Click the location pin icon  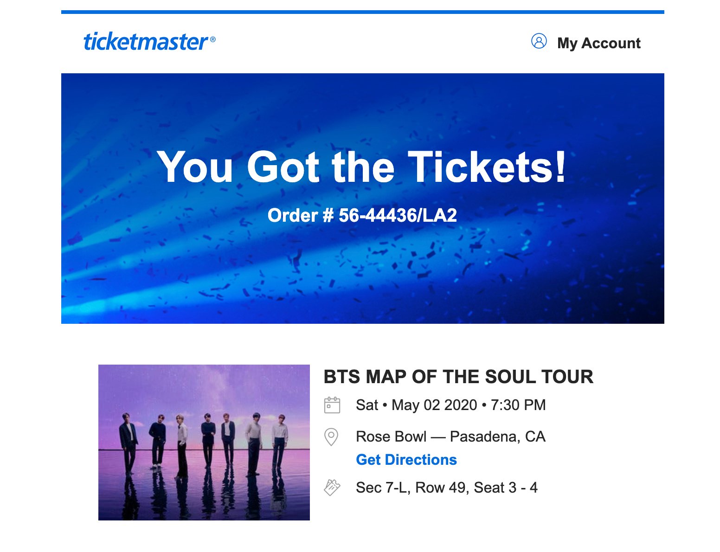[x=331, y=437]
